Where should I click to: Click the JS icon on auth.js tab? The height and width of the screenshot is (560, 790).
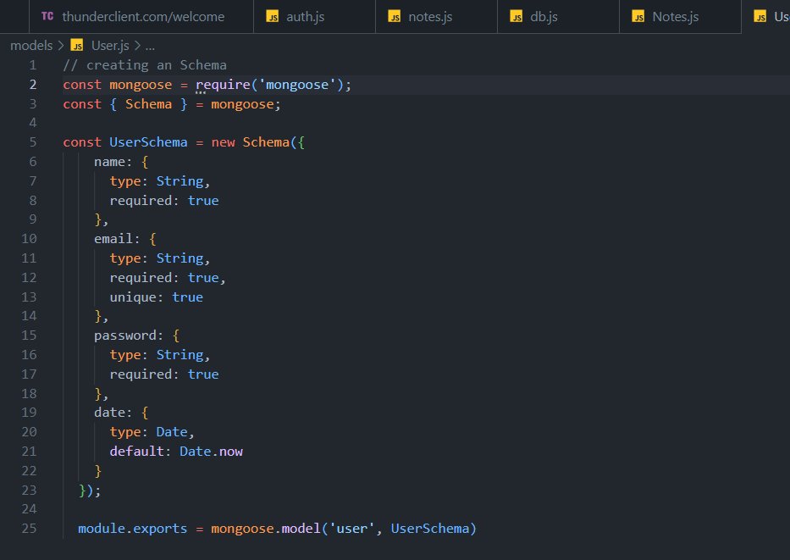pos(272,17)
